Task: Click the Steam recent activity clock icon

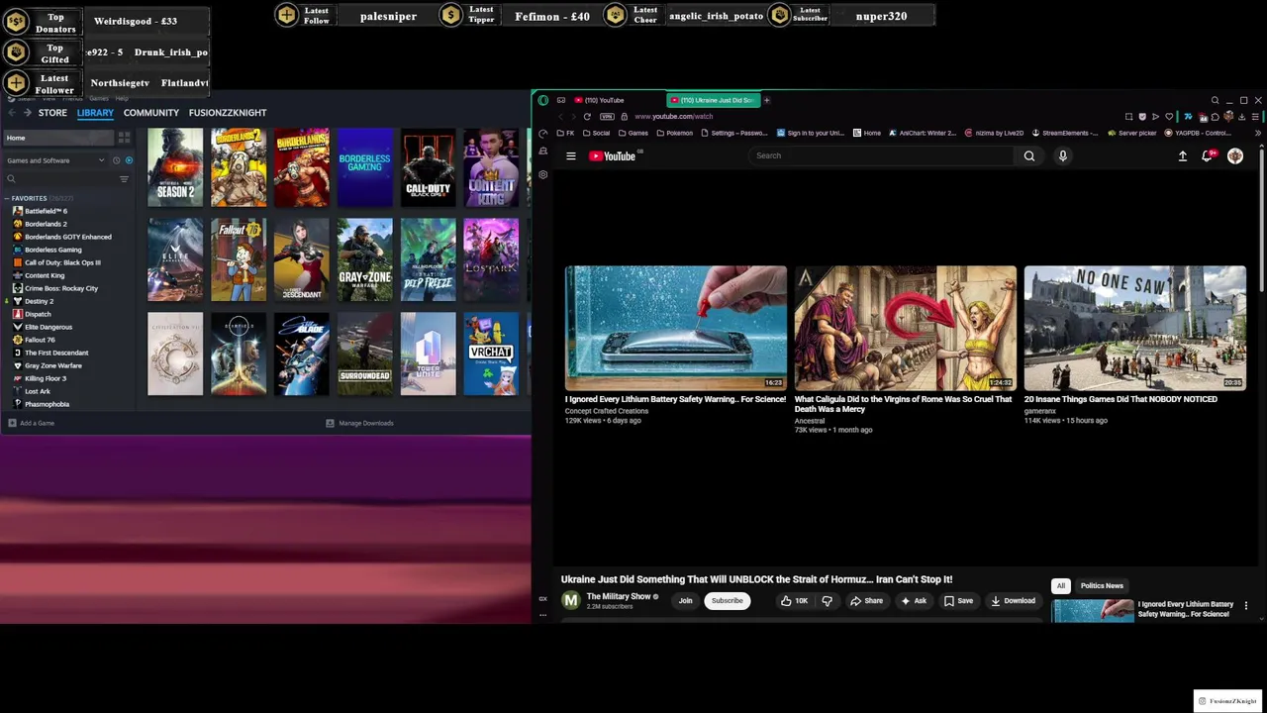Action: click(116, 160)
